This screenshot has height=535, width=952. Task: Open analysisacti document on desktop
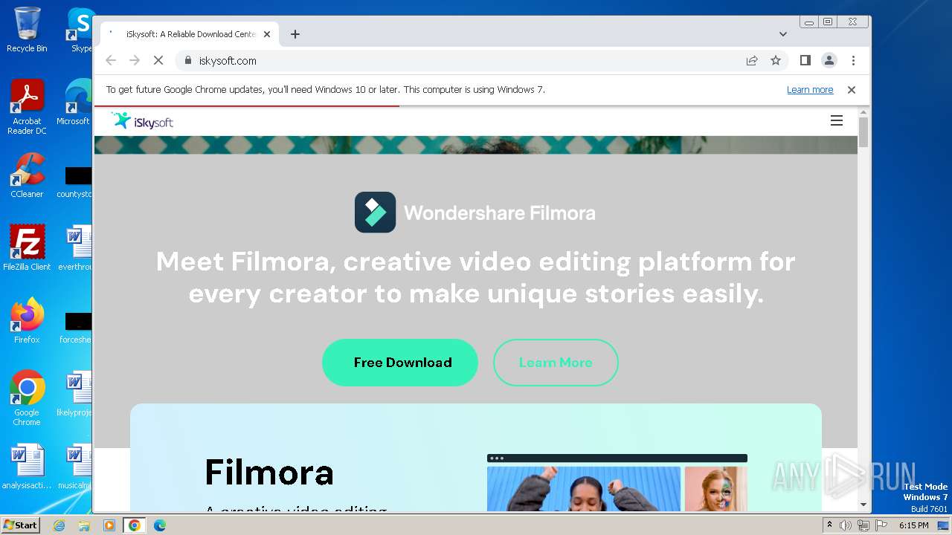(27, 467)
